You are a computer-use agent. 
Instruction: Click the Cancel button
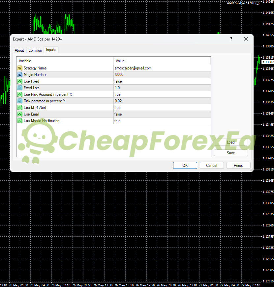click(x=212, y=166)
